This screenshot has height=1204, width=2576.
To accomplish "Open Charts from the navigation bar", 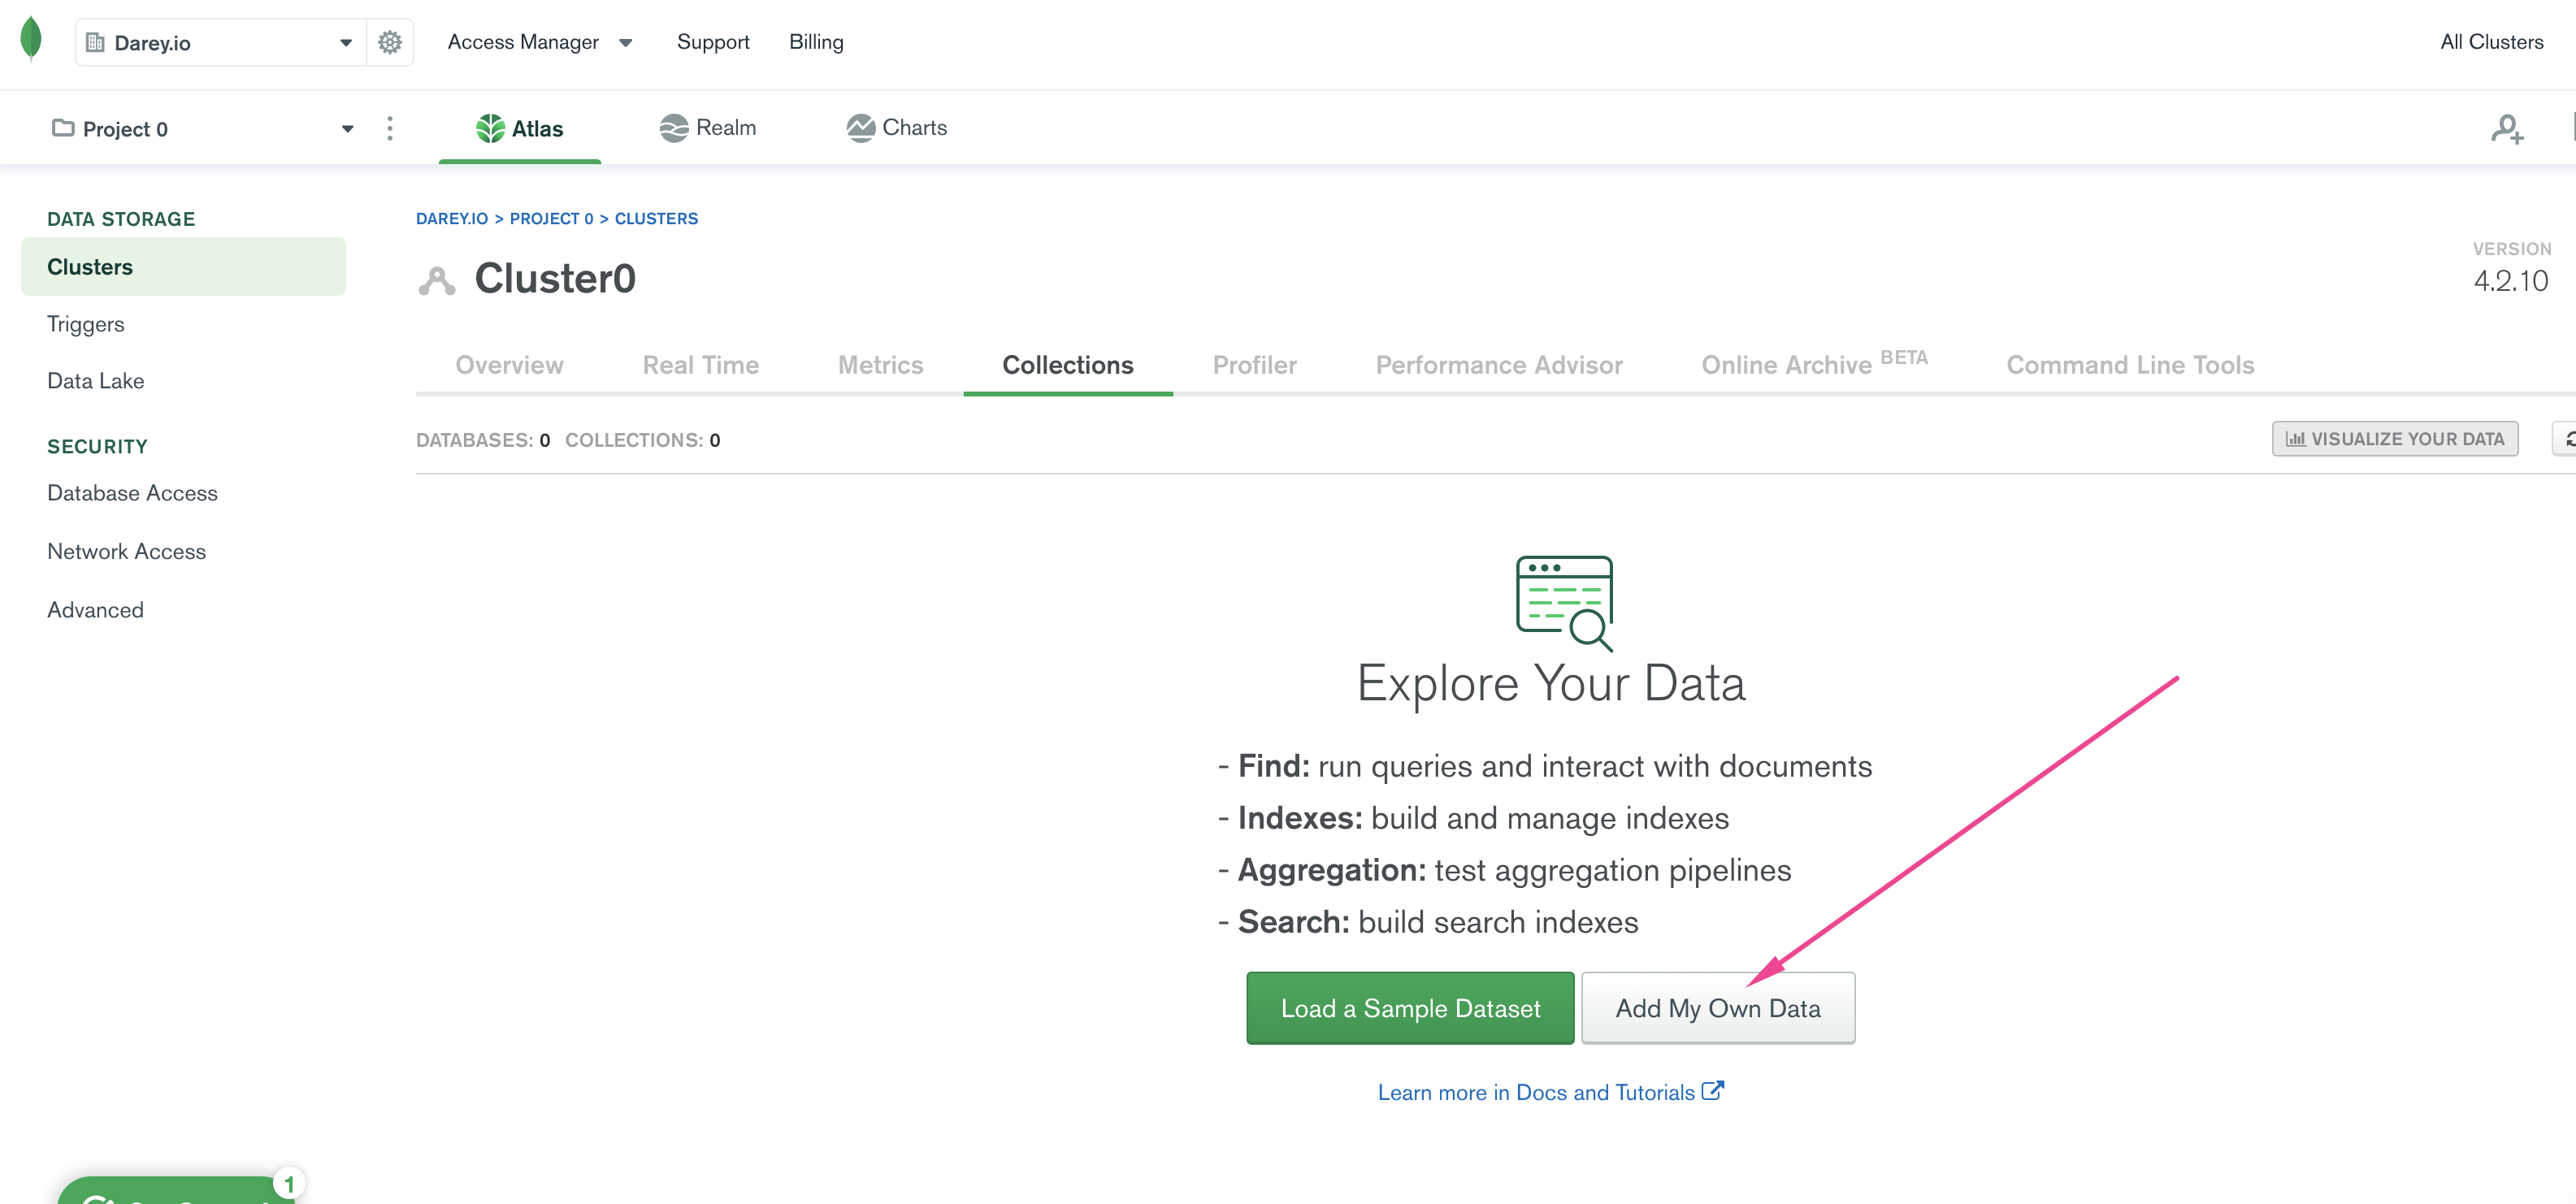I will 896,127.
